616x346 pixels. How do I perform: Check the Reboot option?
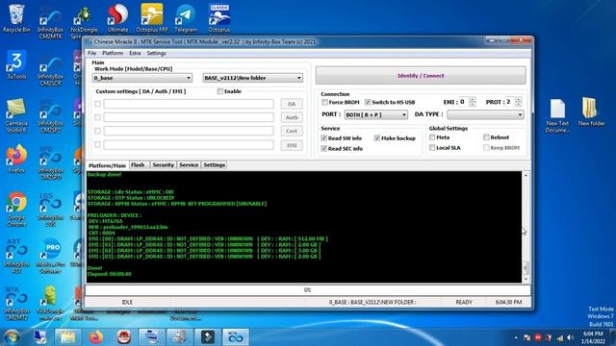click(x=486, y=137)
